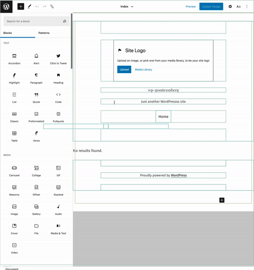Insert the Accordion block
Screen dimensions: 254x270
[14, 59]
